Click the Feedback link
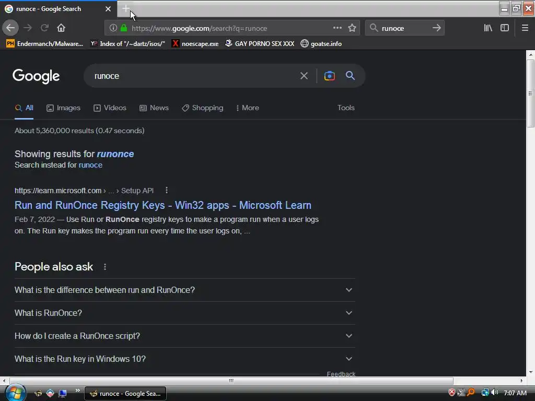 pyautogui.click(x=341, y=374)
